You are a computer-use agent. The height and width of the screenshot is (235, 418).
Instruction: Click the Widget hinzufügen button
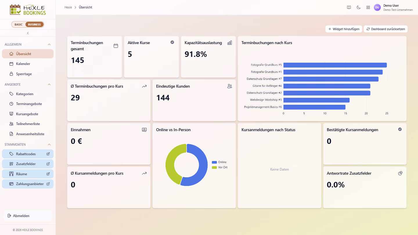click(x=344, y=29)
